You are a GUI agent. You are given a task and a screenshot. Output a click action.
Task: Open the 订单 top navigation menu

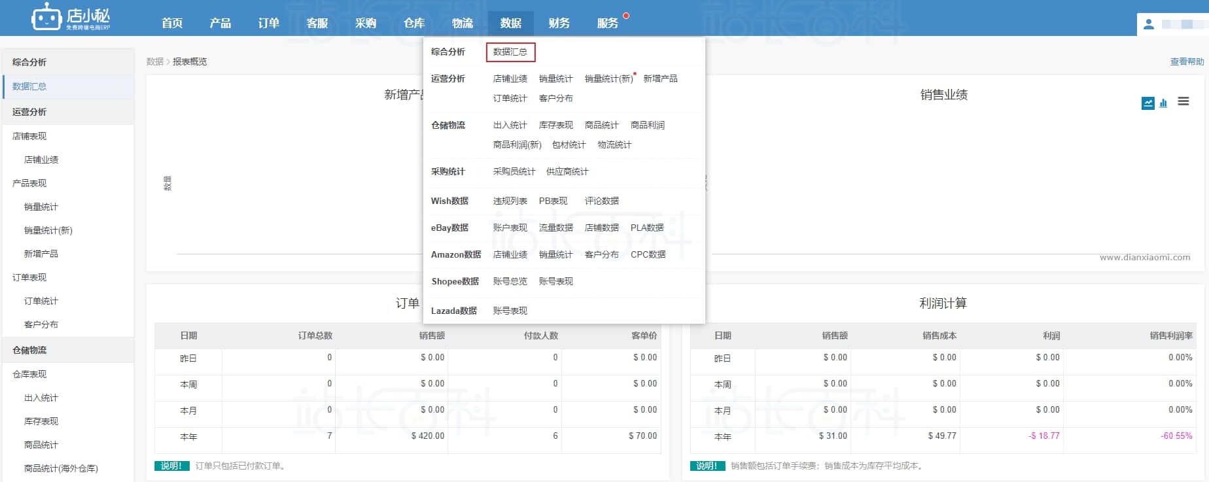[268, 23]
